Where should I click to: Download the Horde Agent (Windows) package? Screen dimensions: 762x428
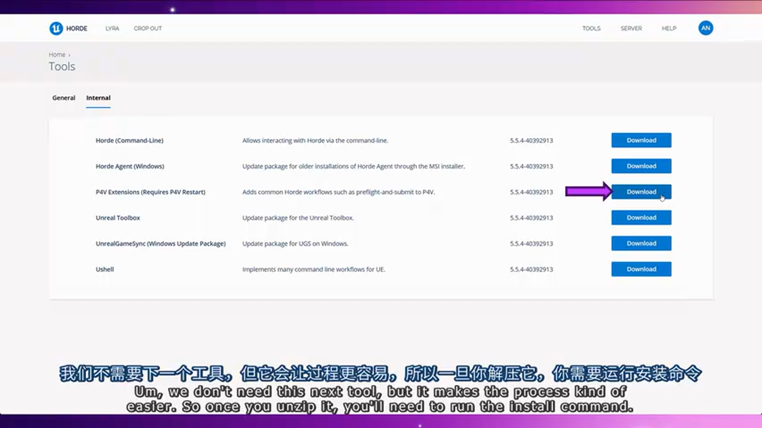pos(641,166)
